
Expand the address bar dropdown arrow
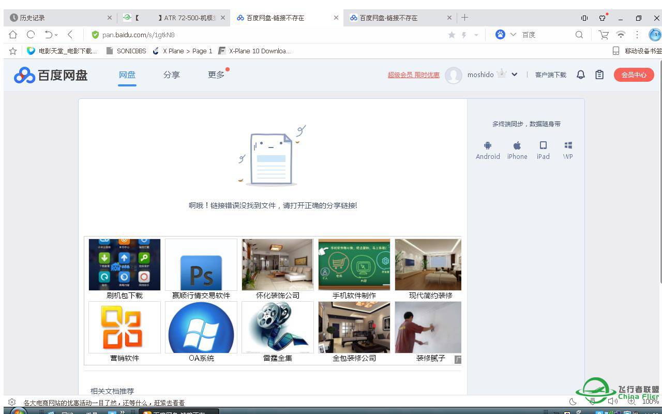(x=476, y=35)
